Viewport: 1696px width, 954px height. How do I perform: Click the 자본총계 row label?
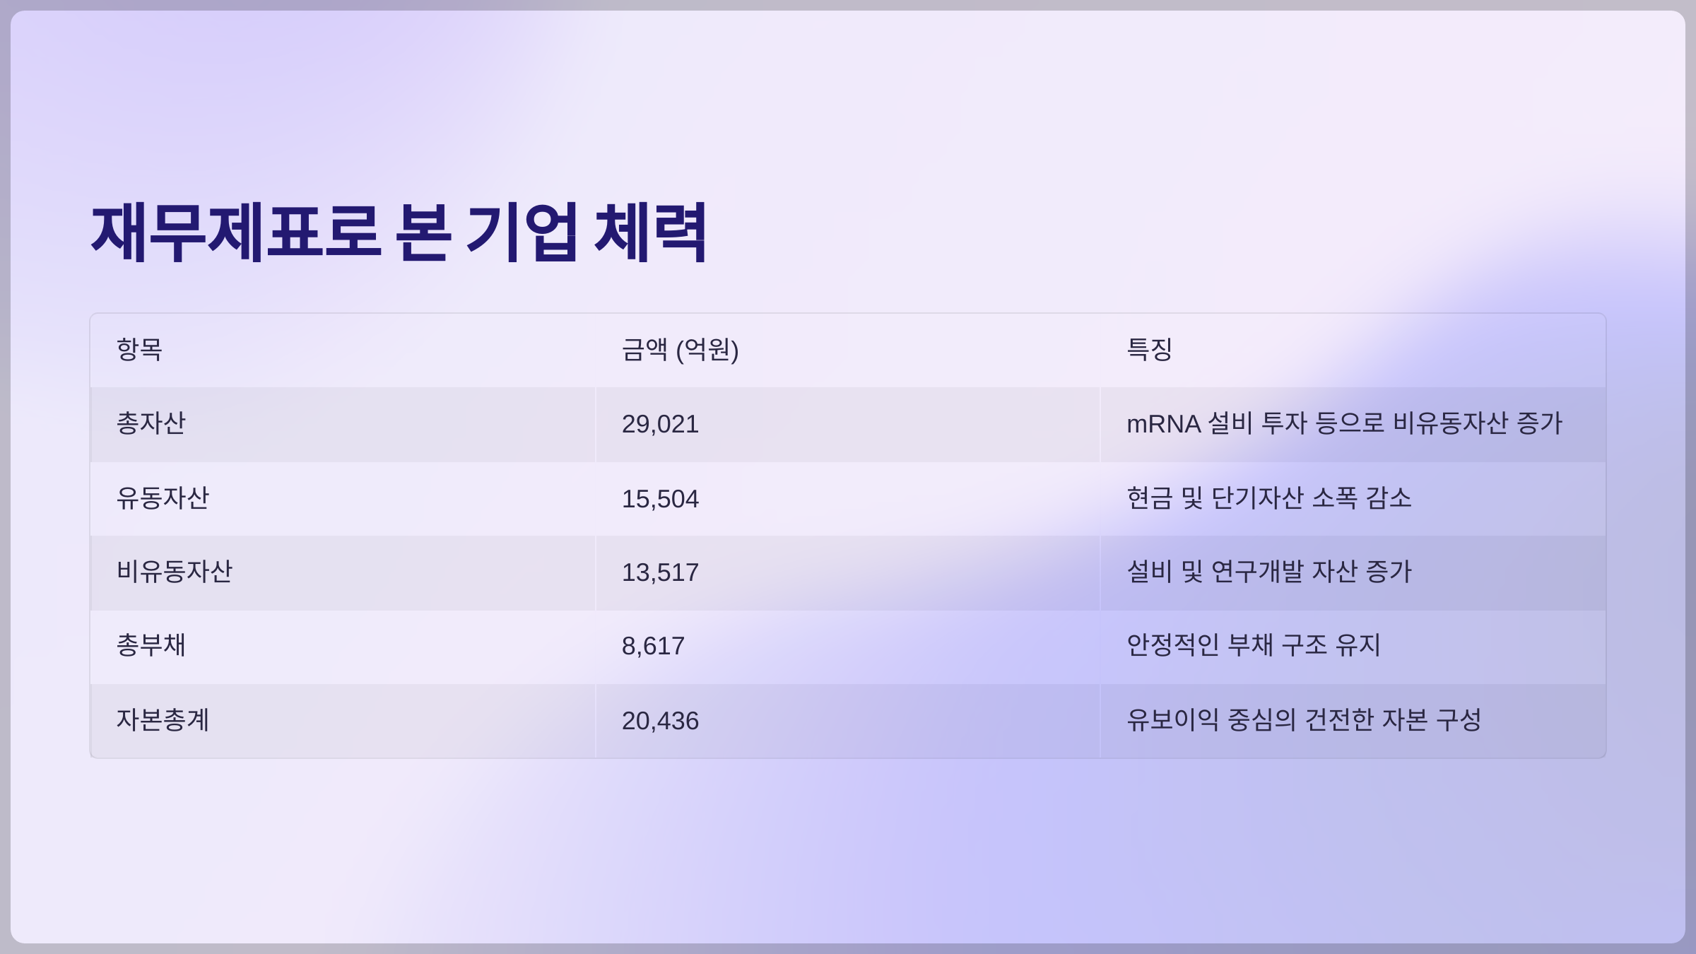(x=163, y=721)
